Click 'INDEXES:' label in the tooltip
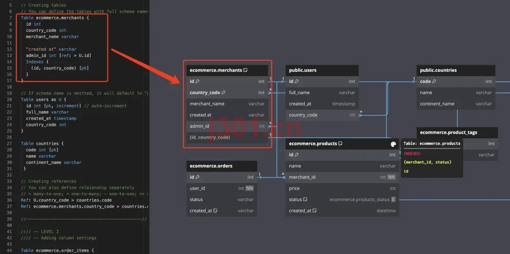Image resolution: width=510 pixels, height=254 pixels. pyautogui.click(x=413, y=153)
